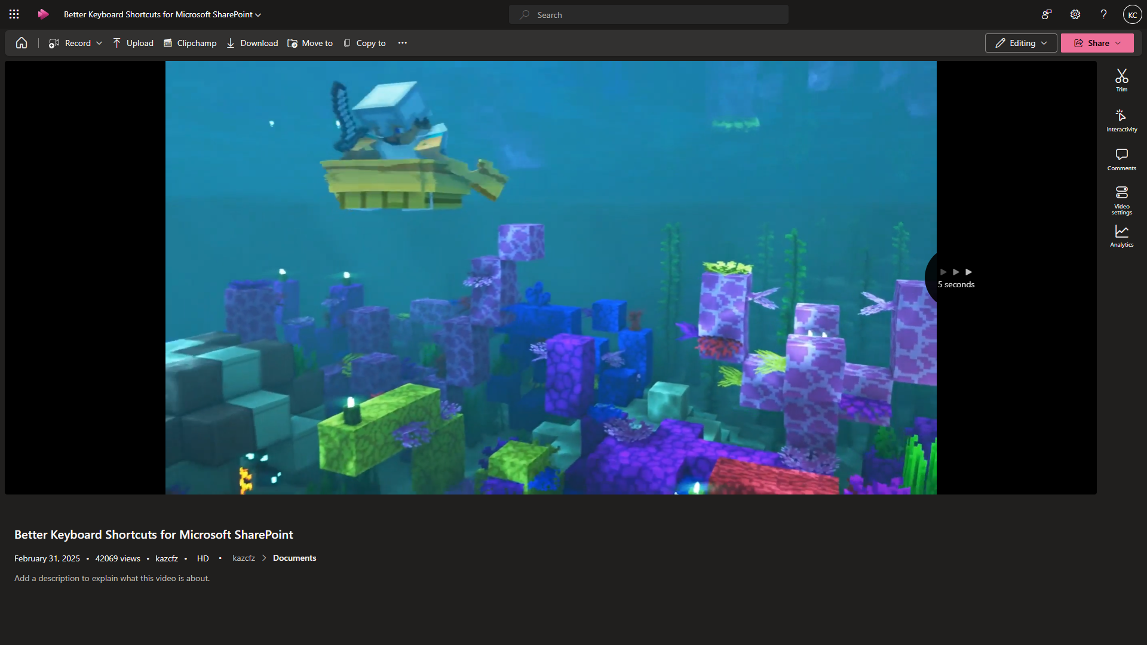Click the Search input field
The height and width of the screenshot is (645, 1147).
648,15
